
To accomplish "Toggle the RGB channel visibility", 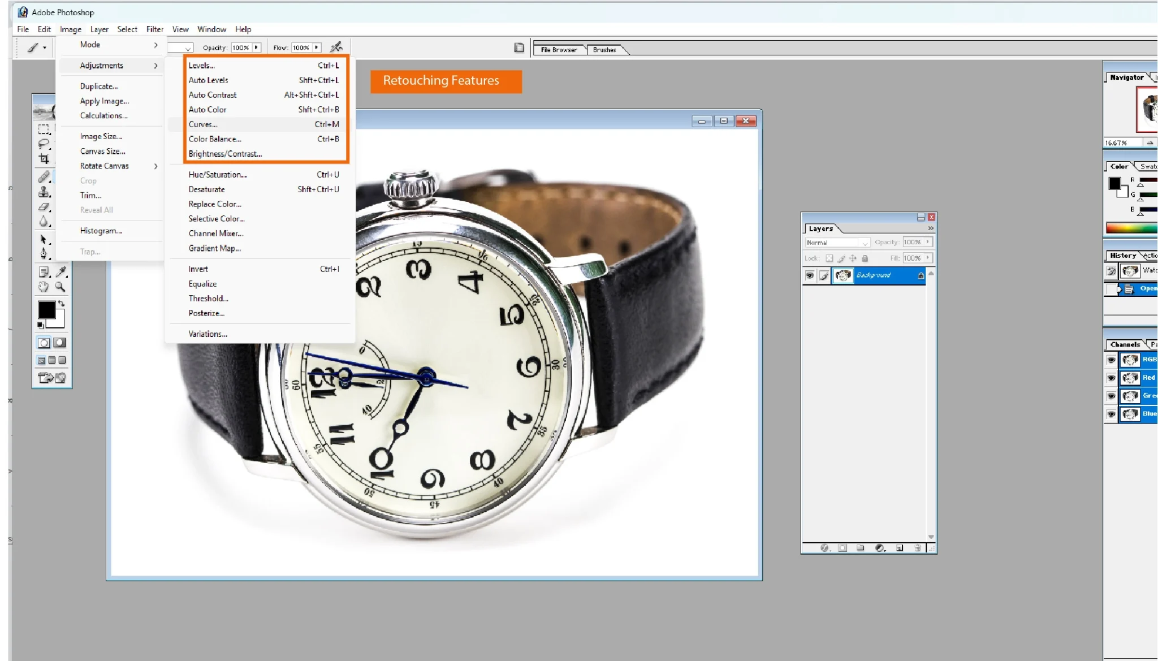I will (x=1111, y=360).
